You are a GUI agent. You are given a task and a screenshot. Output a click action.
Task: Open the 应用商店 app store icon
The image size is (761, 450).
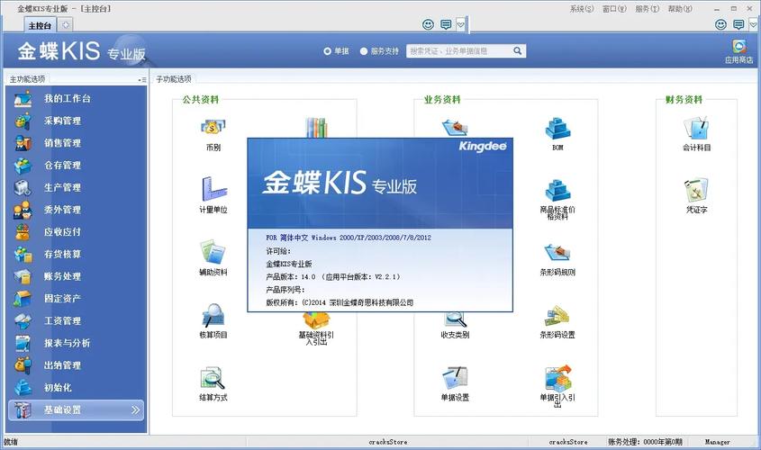[x=738, y=48]
